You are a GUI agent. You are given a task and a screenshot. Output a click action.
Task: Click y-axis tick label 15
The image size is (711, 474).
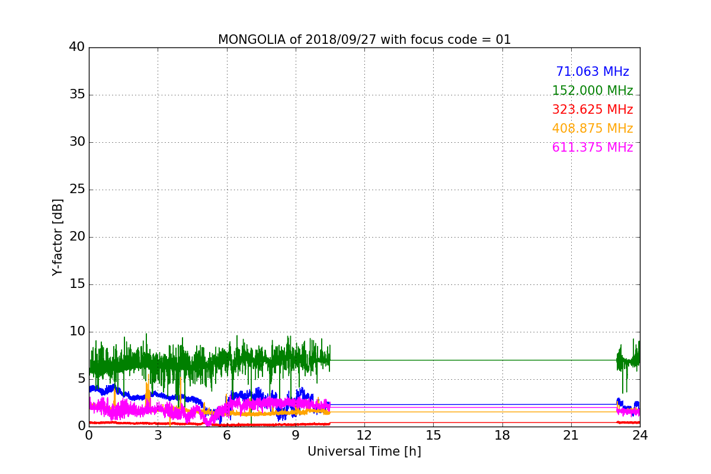(x=77, y=284)
